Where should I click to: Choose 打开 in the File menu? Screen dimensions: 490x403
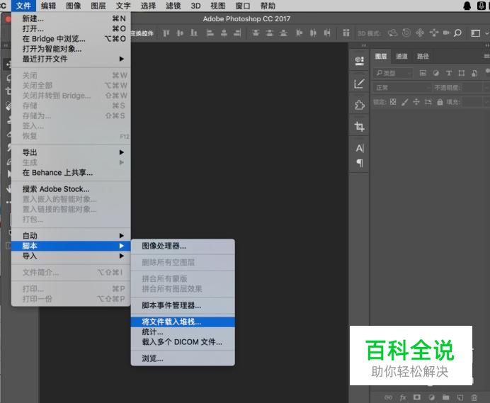71,29
